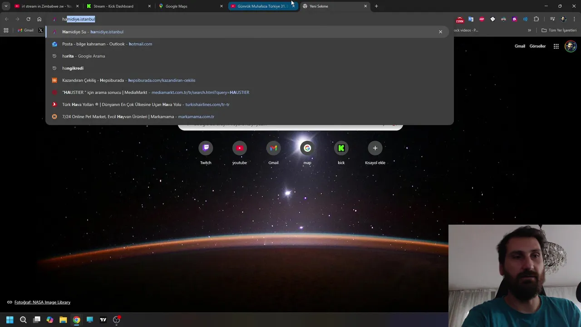The image size is (581, 327).
Task: Go to the home page icon
Action: click(x=39, y=19)
